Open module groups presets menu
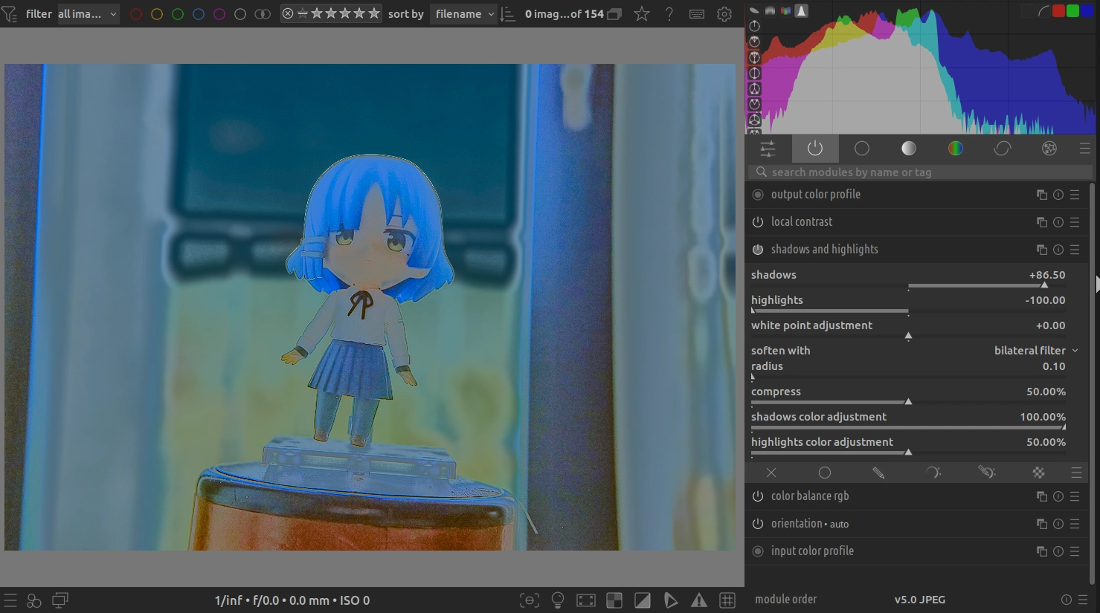 tap(1085, 149)
